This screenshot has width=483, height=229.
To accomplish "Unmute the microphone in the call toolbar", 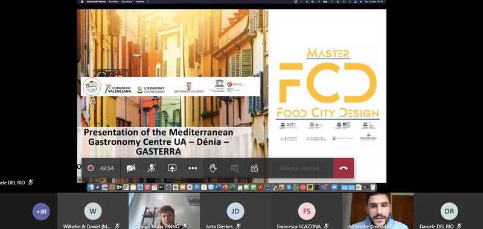I will [x=152, y=168].
